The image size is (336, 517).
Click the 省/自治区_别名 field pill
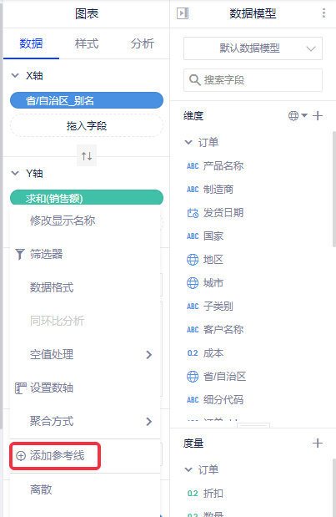pos(87,100)
